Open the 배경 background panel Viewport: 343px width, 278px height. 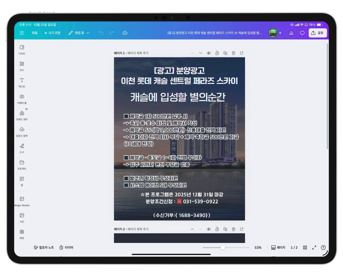(22, 234)
